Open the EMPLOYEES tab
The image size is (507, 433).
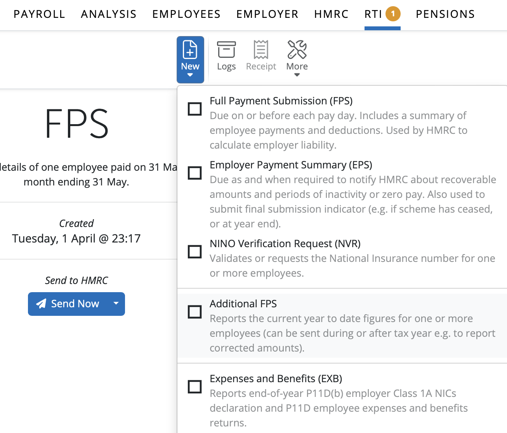186,14
